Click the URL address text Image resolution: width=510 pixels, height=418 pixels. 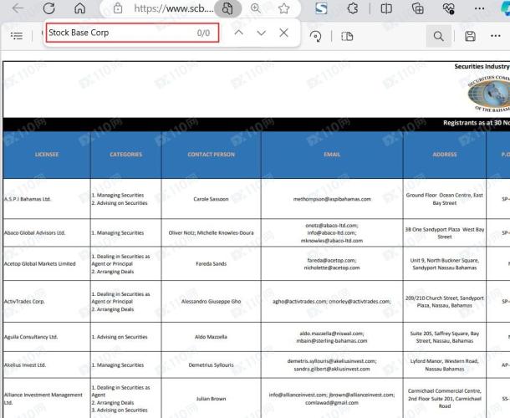tap(174, 8)
